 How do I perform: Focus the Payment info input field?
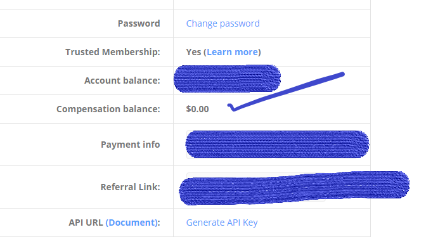coord(277,145)
